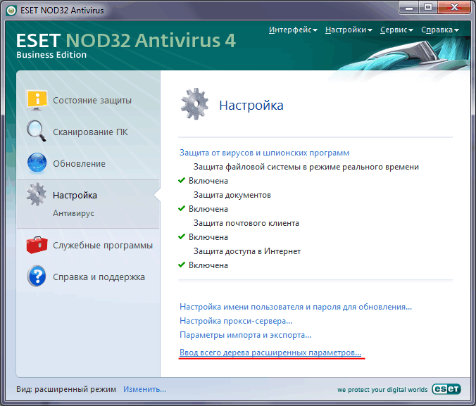The width and height of the screenshot is (476, 406).
Task: Click the blue question mark help icon
Action: [x=37, y=277]
